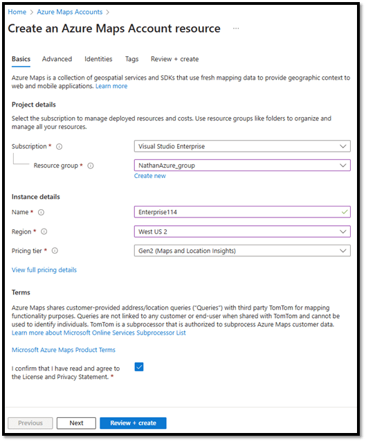Click the blue Review + create button

[x=133, y=423]
